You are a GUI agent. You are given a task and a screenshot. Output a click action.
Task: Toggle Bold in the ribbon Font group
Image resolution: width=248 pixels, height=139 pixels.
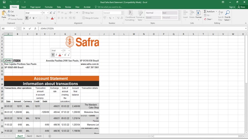tap(27, 18)
